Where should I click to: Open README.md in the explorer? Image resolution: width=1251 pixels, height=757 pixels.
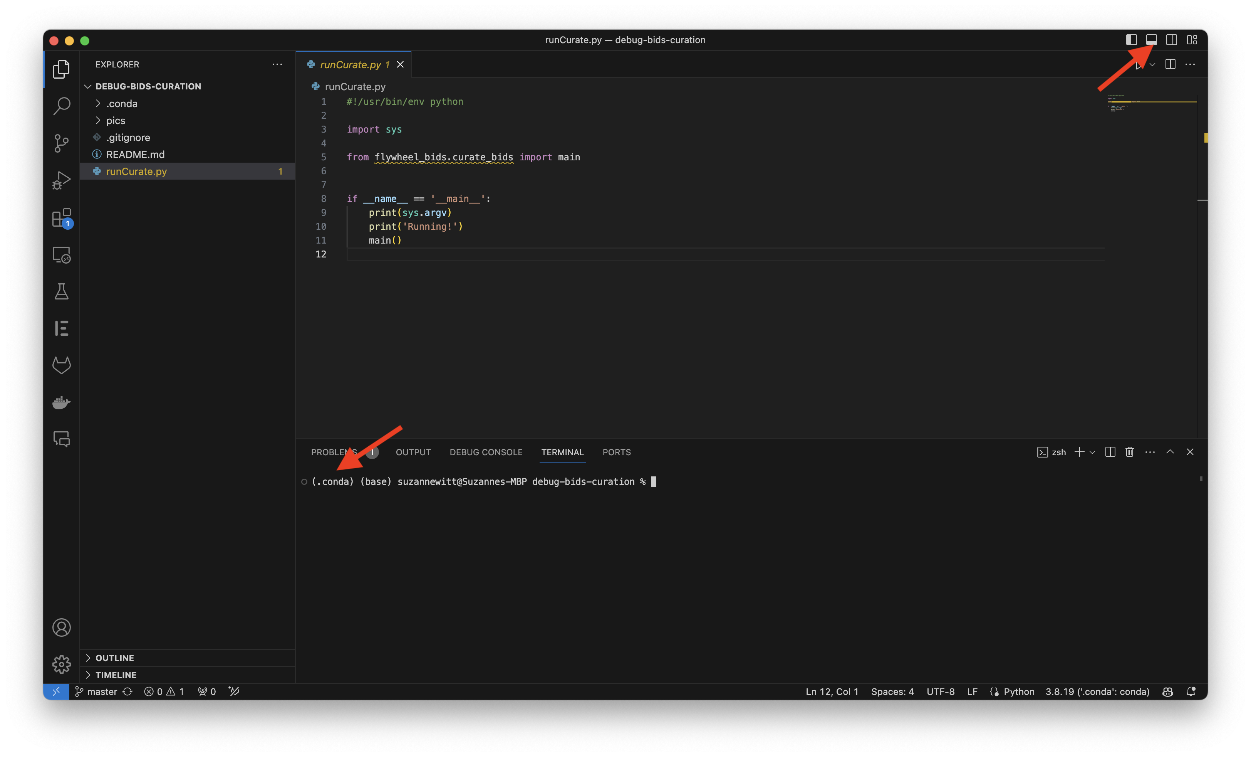pos(187,154)
